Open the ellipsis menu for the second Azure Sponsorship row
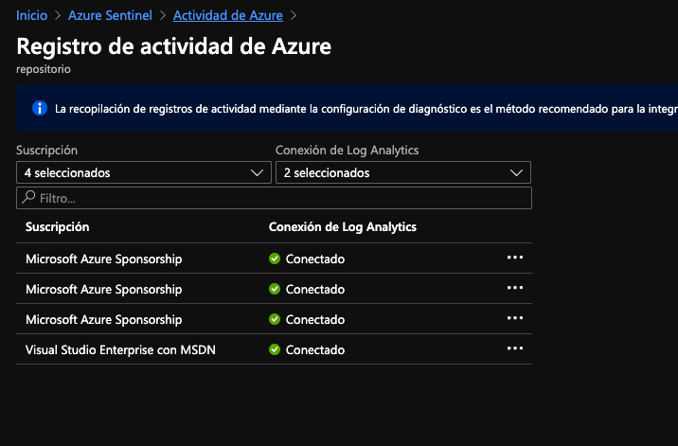Viewport: 678px width, 446px height. 515,288
